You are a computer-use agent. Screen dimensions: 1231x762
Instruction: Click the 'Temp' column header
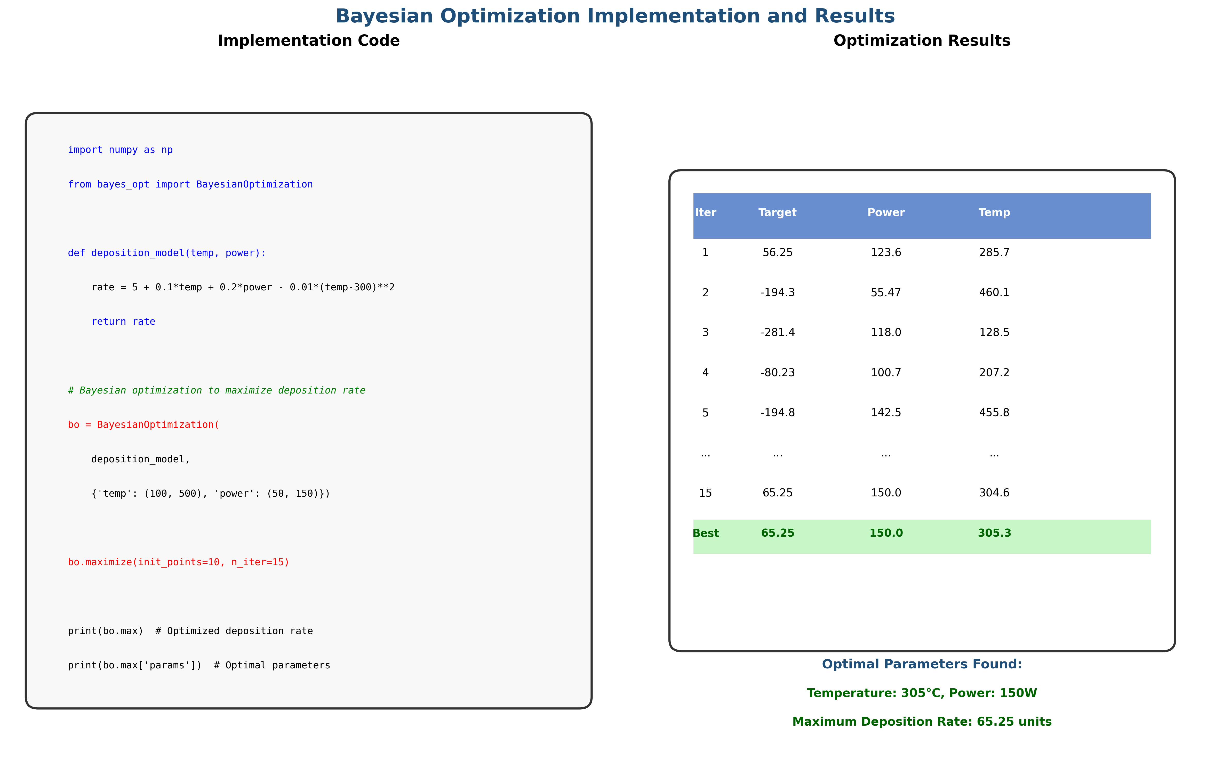(994, 213)
